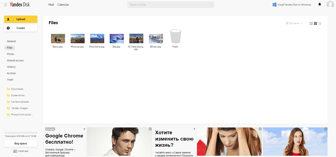Open the Create menu button
The height and width of the screenshot is (157, 336).
pos(20,28)
